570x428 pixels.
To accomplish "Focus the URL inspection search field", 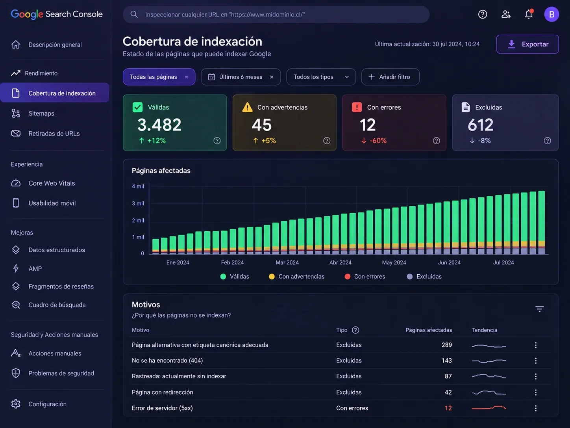I will pos(276,14).
